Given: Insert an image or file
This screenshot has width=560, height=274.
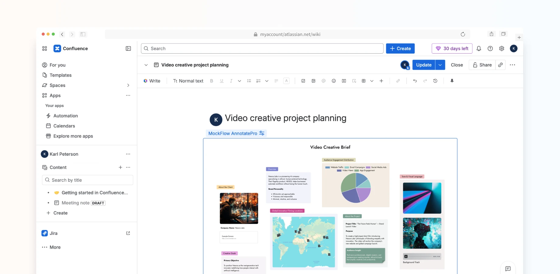Looking at the screenshot, I should [x=313, y=81].
